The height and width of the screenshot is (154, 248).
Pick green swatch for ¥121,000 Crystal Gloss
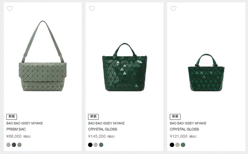pyautogui.click(x=183, y=145)
